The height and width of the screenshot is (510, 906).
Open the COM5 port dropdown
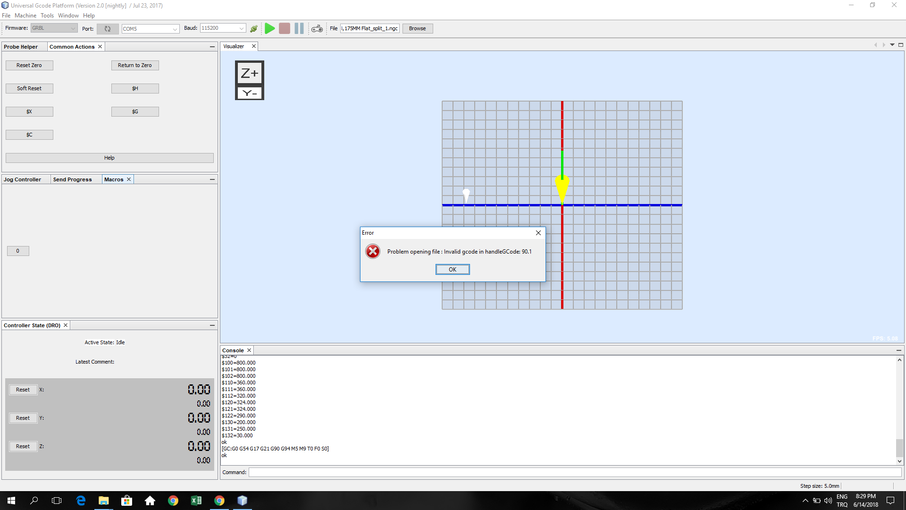[150, 29]
